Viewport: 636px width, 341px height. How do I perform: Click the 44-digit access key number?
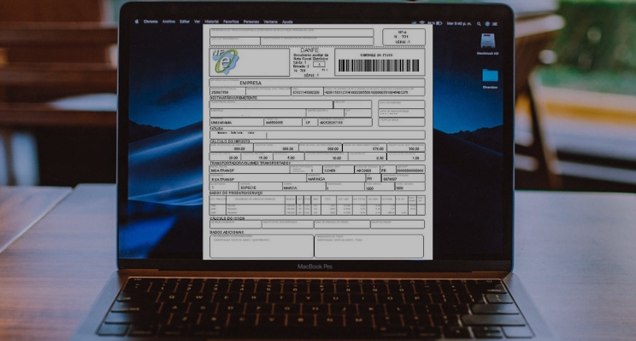click(x=366, y=93)
